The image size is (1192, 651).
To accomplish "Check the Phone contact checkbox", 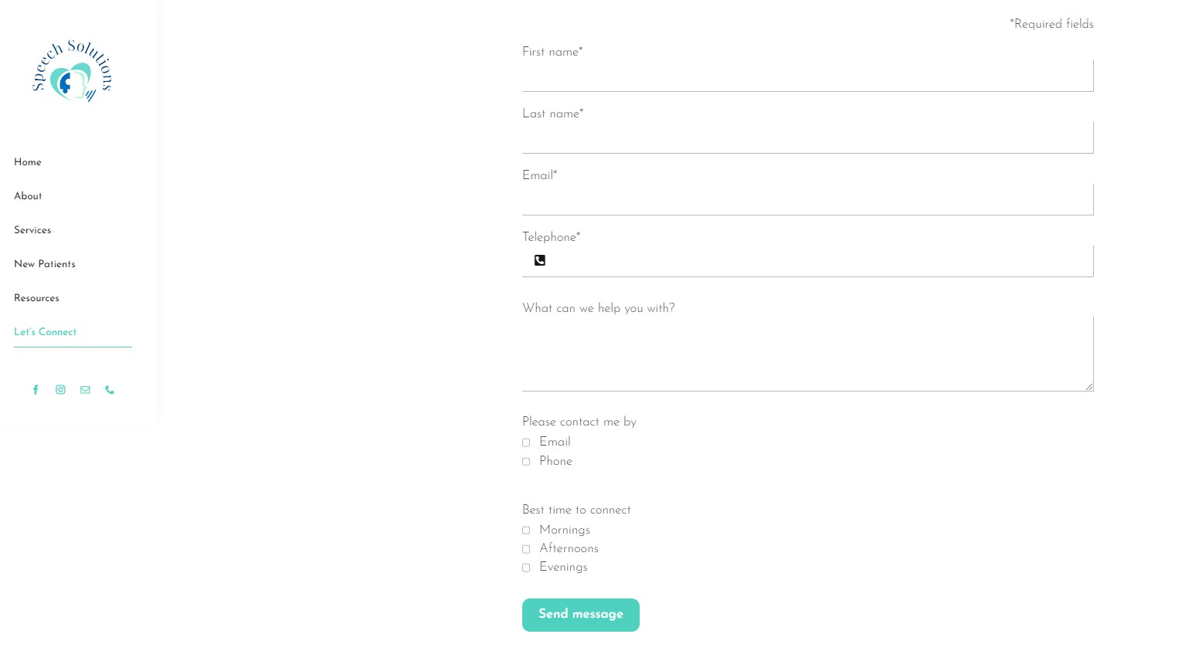I will [526, 462].
